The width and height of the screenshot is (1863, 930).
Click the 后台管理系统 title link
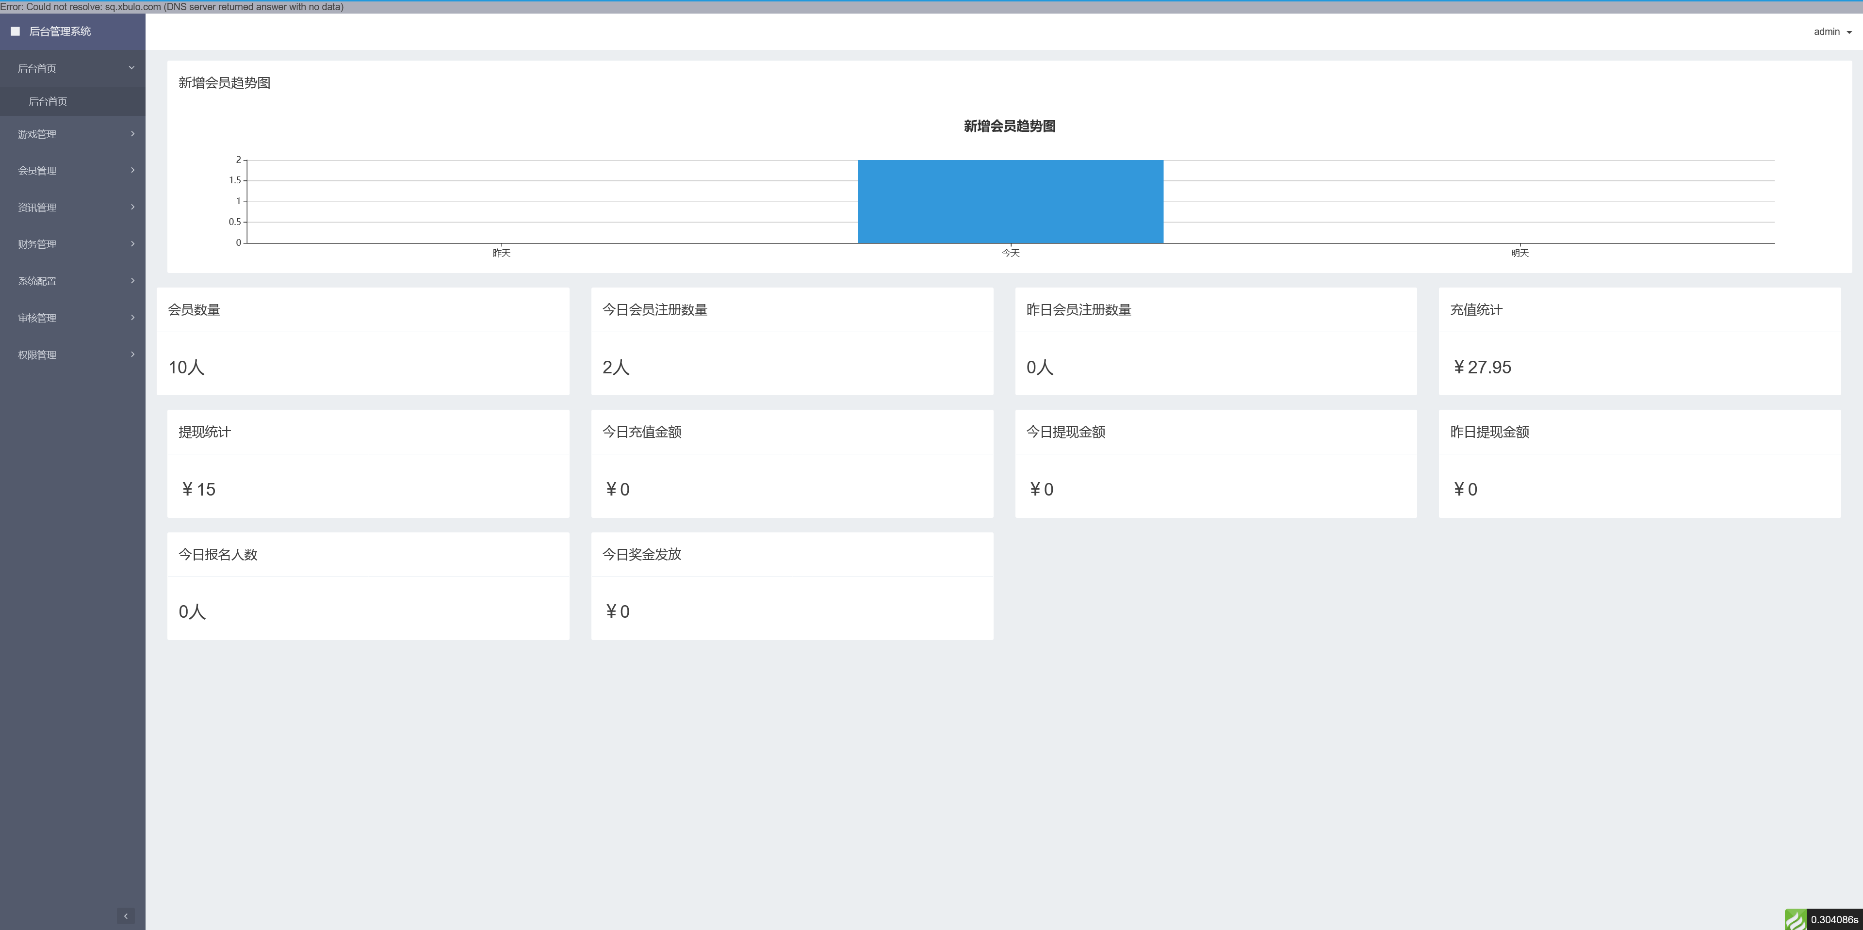pyautogui.click(x=60, y=31)
